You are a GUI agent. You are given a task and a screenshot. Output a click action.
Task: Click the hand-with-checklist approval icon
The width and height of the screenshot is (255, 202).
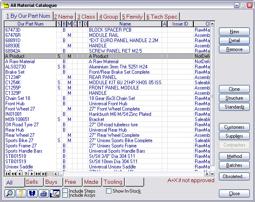(x=55, y=193)
